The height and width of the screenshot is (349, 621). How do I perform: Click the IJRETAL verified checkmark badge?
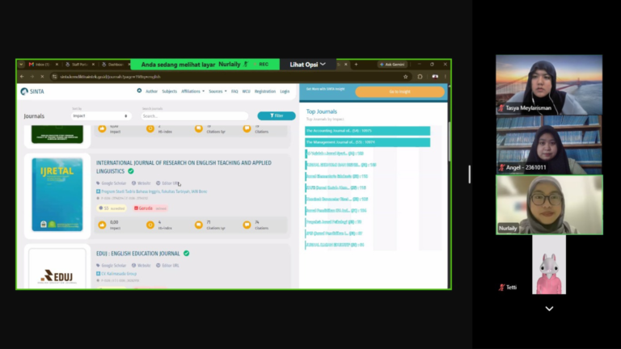click(x=131, y=171)
